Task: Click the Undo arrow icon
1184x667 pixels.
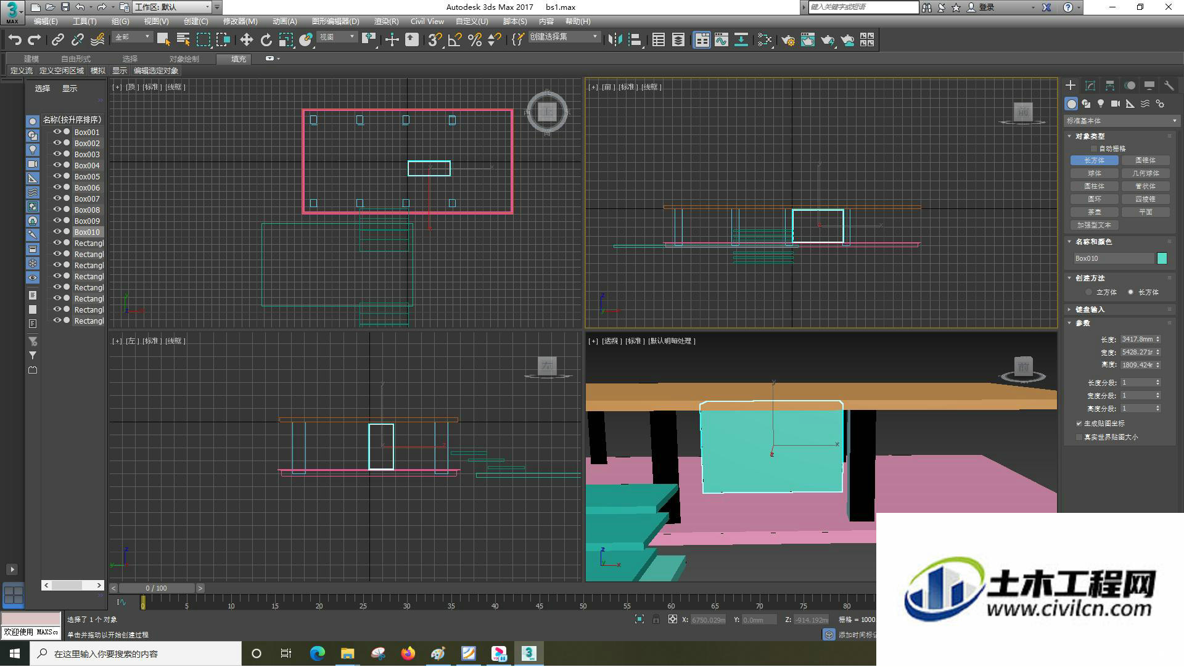Action: point(15,40)
